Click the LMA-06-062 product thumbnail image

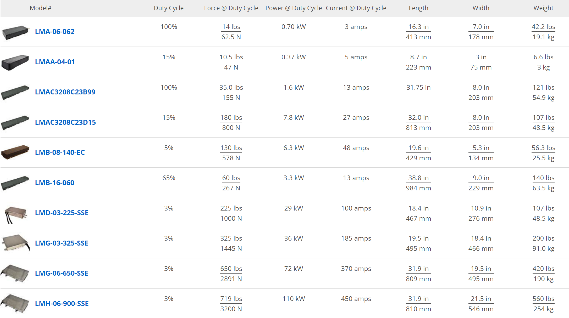click(x=15, y=32)
